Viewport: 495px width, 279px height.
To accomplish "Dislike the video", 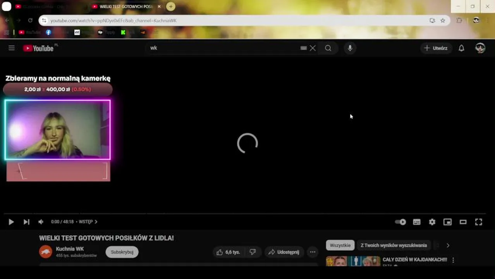I will (253, 252).
